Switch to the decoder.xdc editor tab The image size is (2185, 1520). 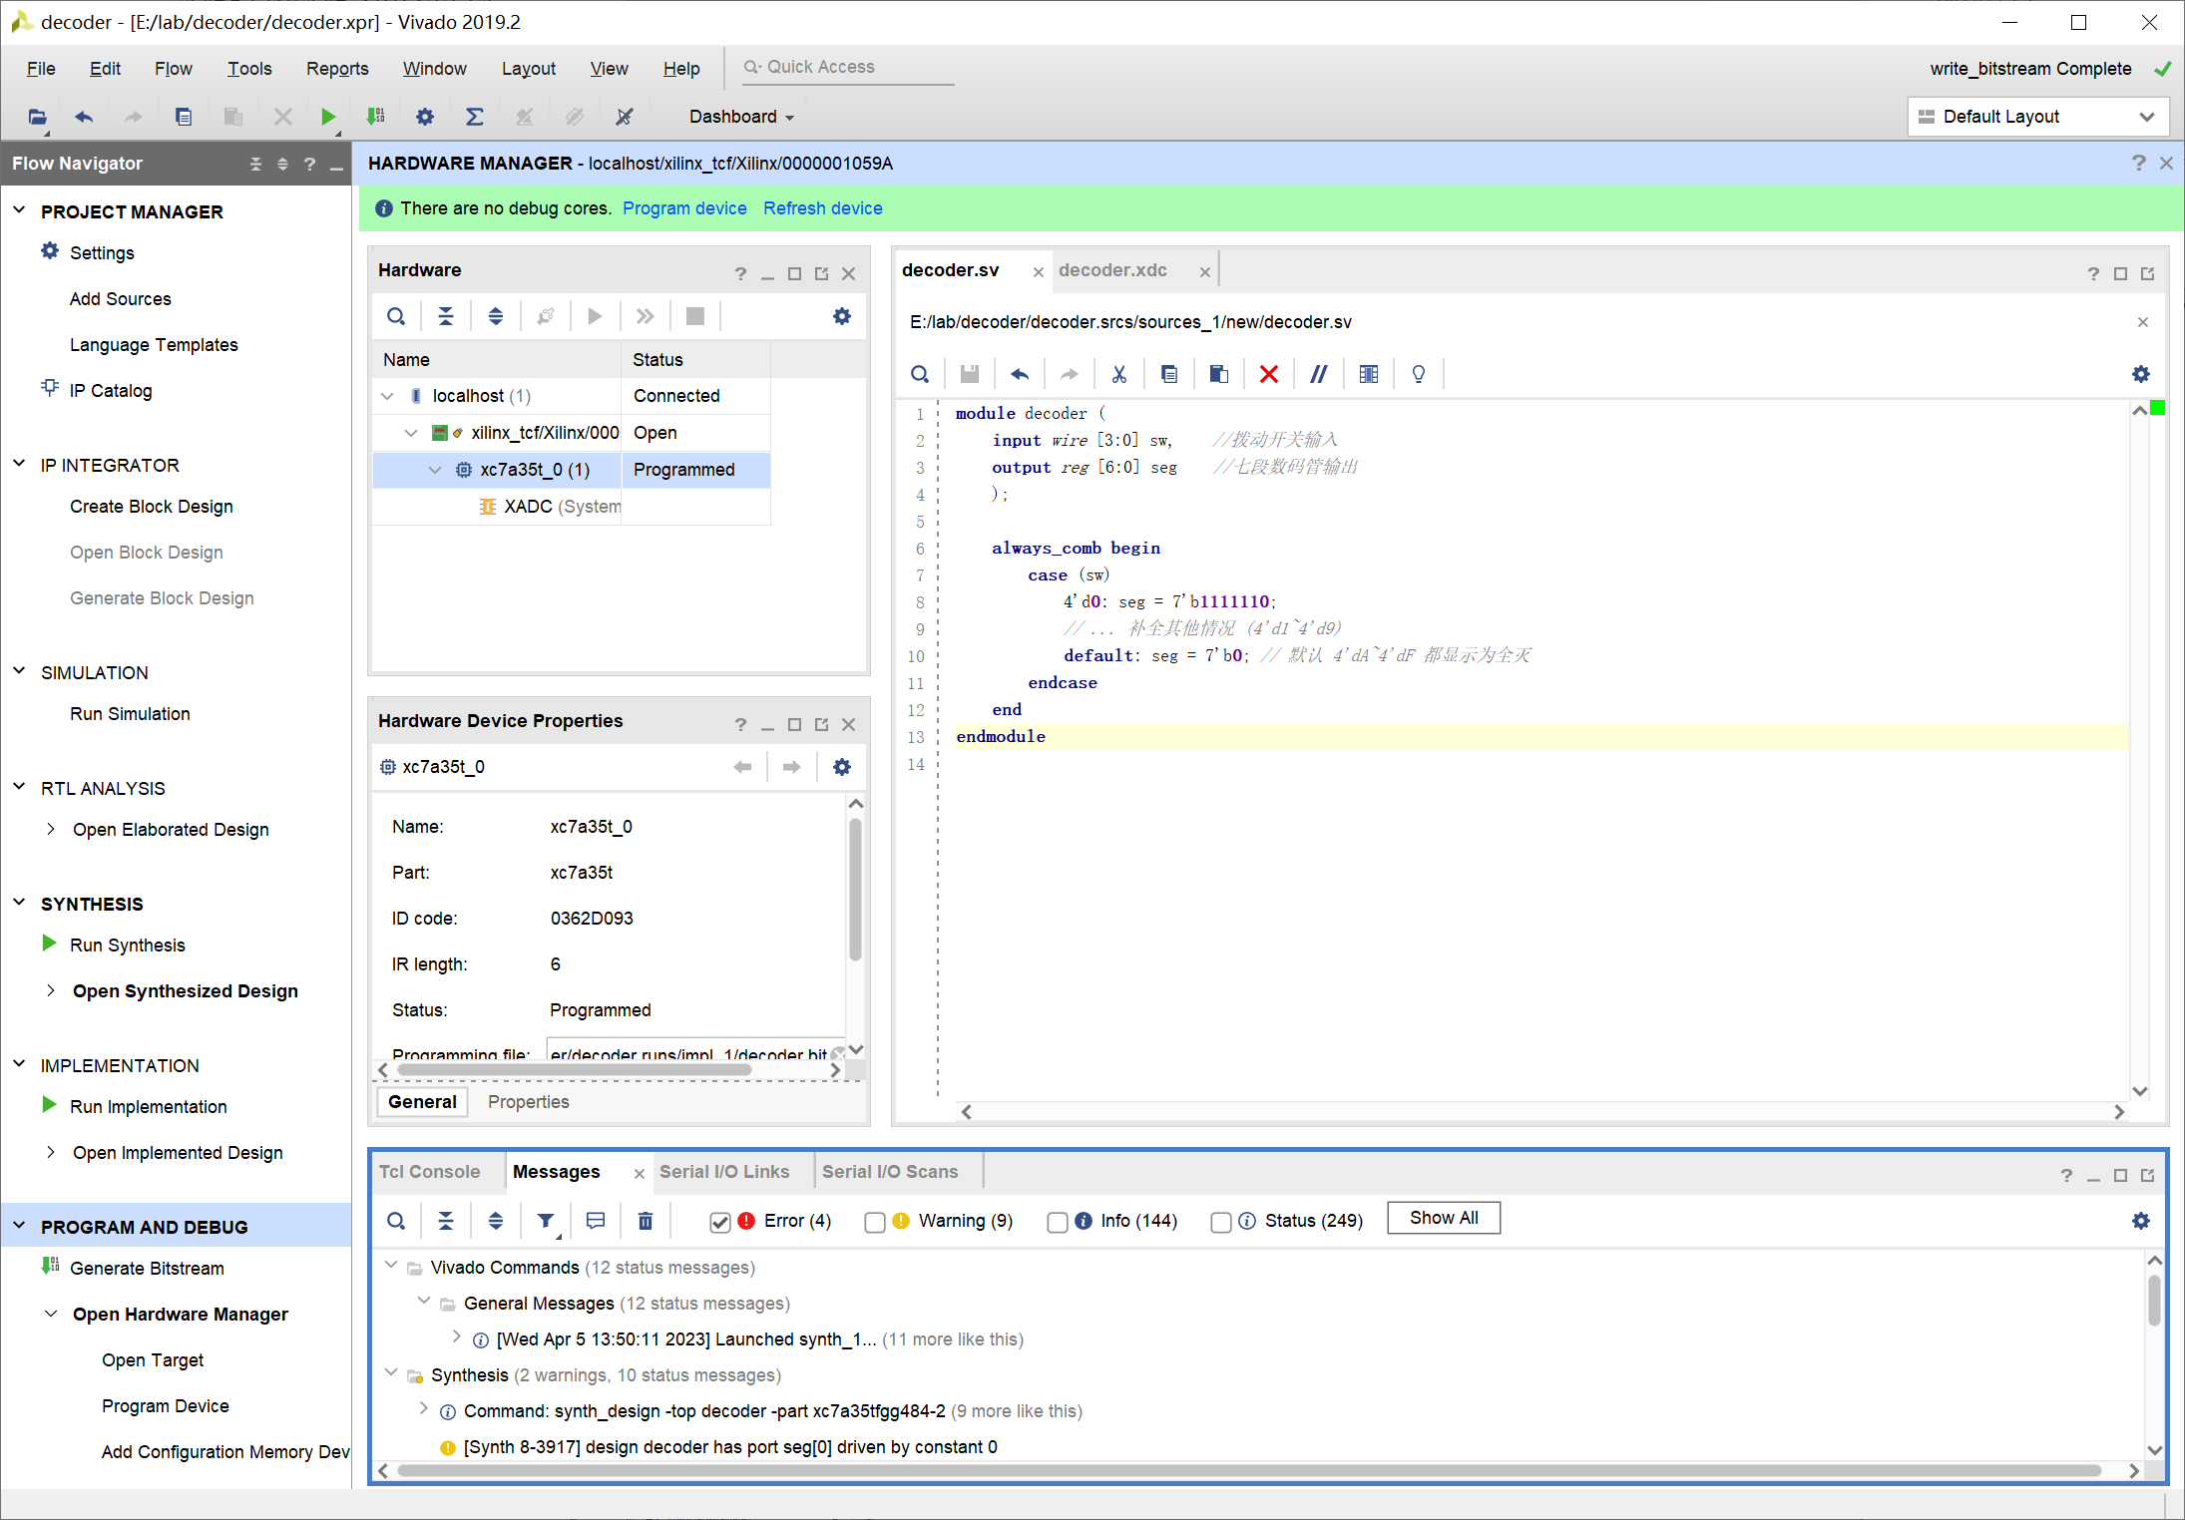(x=1112, y=270)
